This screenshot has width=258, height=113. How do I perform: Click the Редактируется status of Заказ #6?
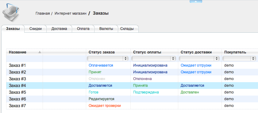[x=102, y=99]
